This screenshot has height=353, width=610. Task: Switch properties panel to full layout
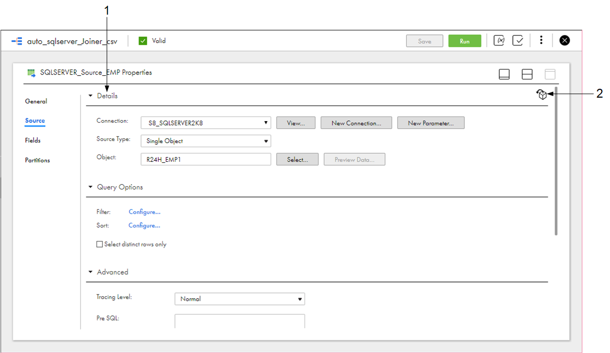coord(550,74)
